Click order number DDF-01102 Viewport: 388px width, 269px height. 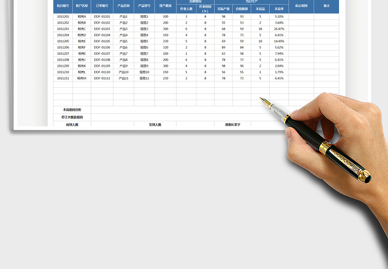102,23
